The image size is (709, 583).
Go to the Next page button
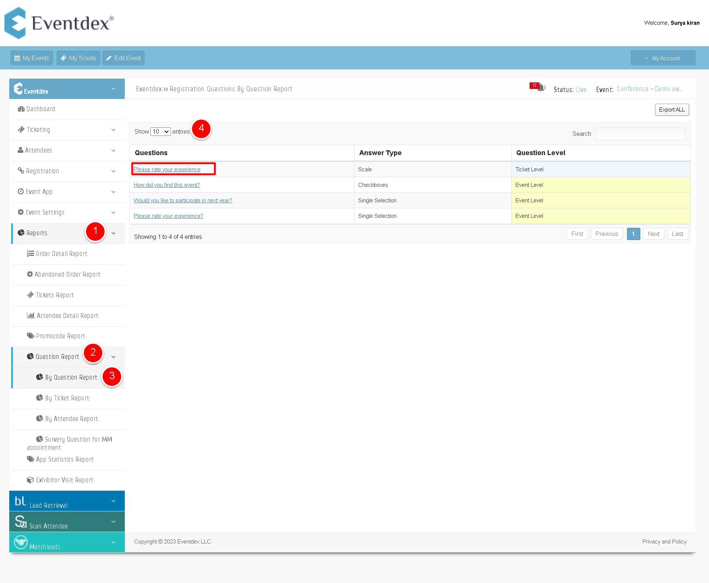tap(653, 234)
